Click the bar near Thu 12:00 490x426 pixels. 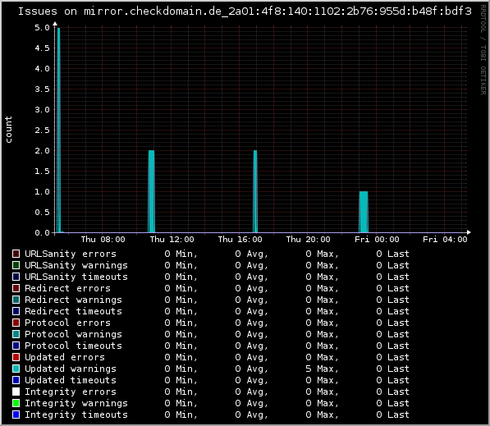[151, 191]
